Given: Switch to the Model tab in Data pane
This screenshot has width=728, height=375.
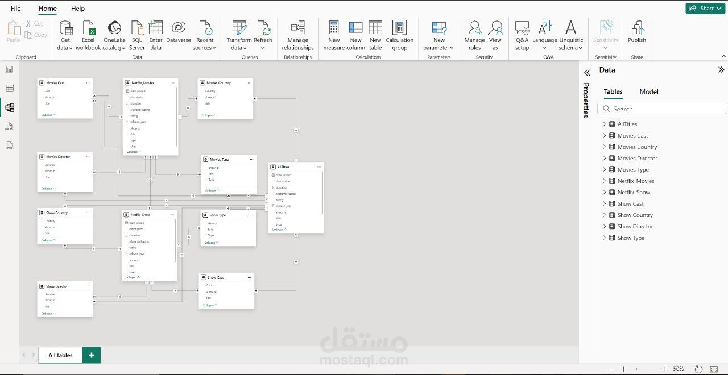Looking at the screenshot, I should click(649, 91).
